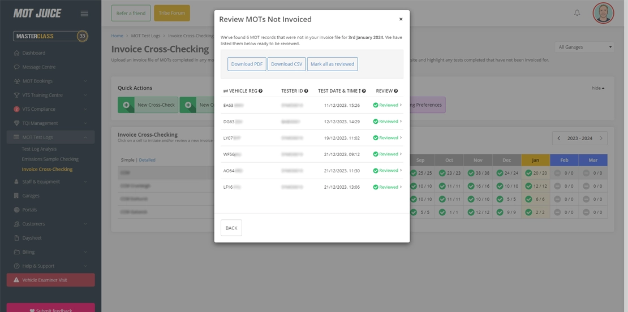Click the BACK button in dialog

[x=231, y=228]
